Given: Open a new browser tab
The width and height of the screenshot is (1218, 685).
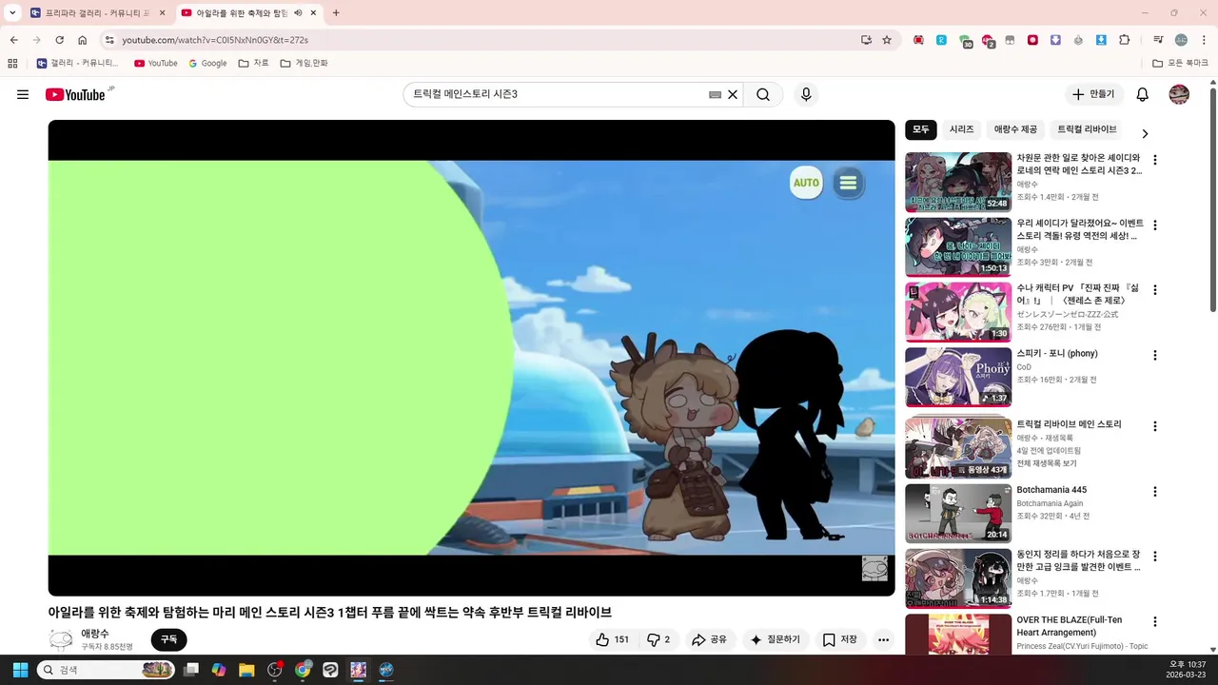Looking at the screenshot, I should tap(336, 13).
